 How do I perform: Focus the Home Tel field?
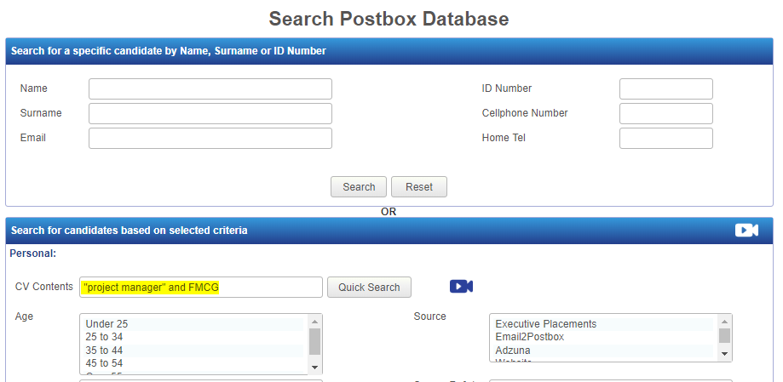click(x=666, y=138)
